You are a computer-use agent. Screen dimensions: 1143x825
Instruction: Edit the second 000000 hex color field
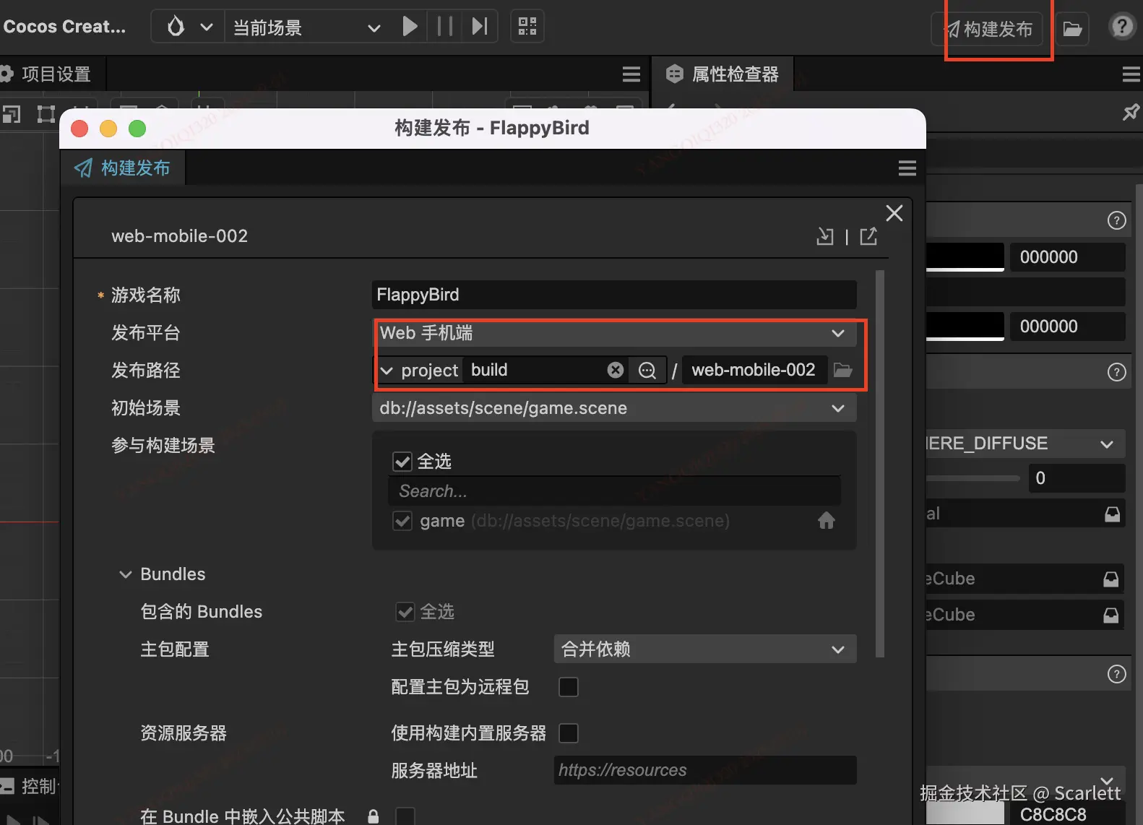pyautogui.click(x=1068, y=327)
